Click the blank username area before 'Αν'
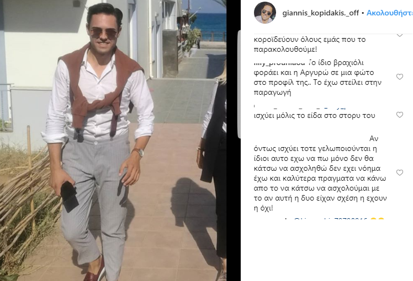Image resolution: width=413 pixels, height=281 pixels. 311,138
